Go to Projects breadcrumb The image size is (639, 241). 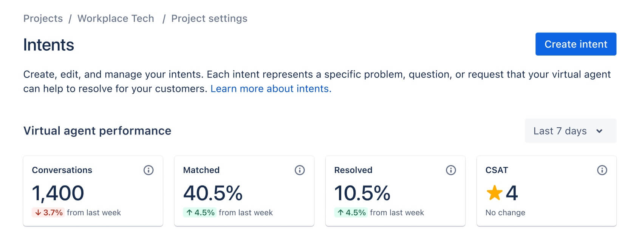click(43, 19)
